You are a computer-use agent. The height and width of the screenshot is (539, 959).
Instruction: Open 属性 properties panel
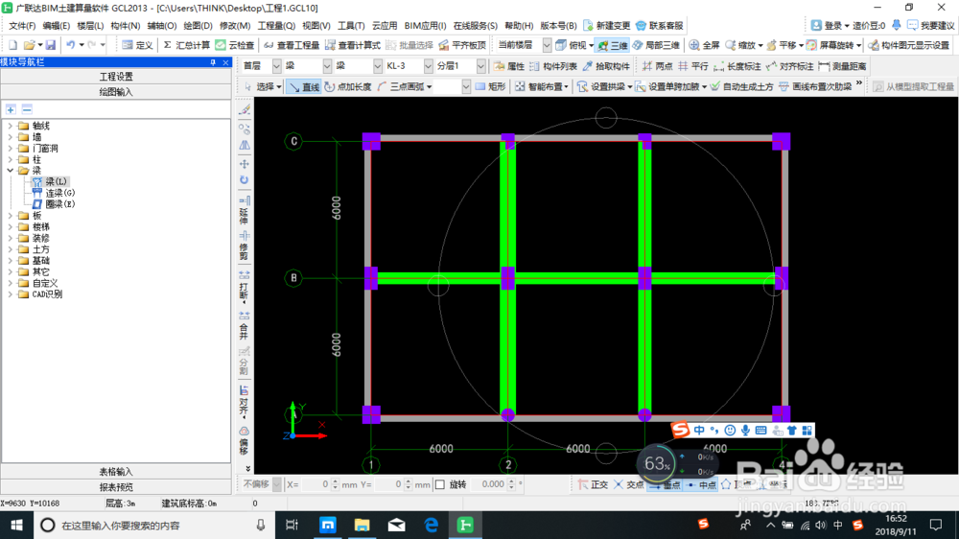coord(510,66)
